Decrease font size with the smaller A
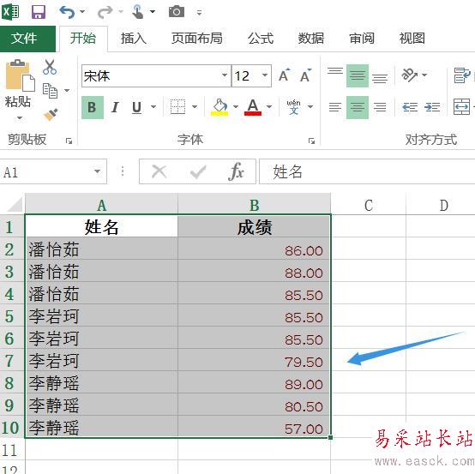Image resolution: width=475 pixels, height=474 pixels. click(x=305, y=75)
